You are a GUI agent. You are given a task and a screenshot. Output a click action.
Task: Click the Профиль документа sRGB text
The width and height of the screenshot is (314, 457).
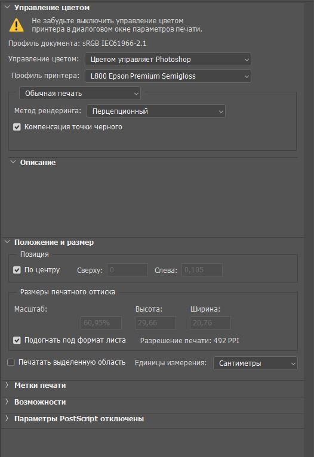tap(78, 43)
